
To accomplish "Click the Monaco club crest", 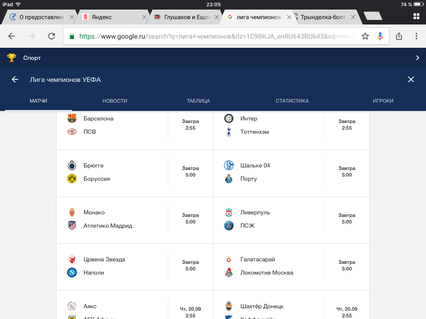I will (72, 212).
